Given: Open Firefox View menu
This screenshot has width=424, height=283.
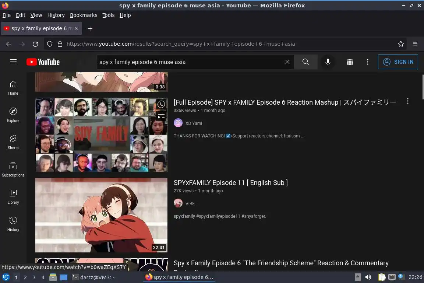Looking at the screenshot, I should (x=36, y=15).
